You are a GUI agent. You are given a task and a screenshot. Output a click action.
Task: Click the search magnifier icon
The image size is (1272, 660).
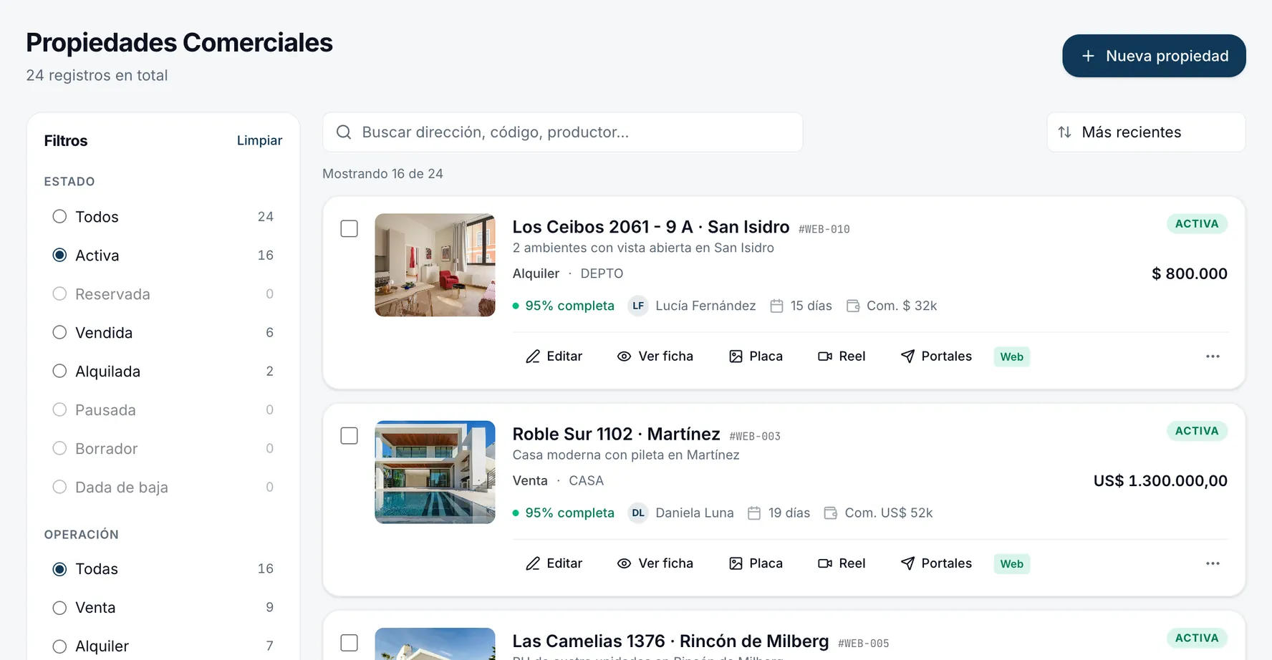[x=344, y=132]
